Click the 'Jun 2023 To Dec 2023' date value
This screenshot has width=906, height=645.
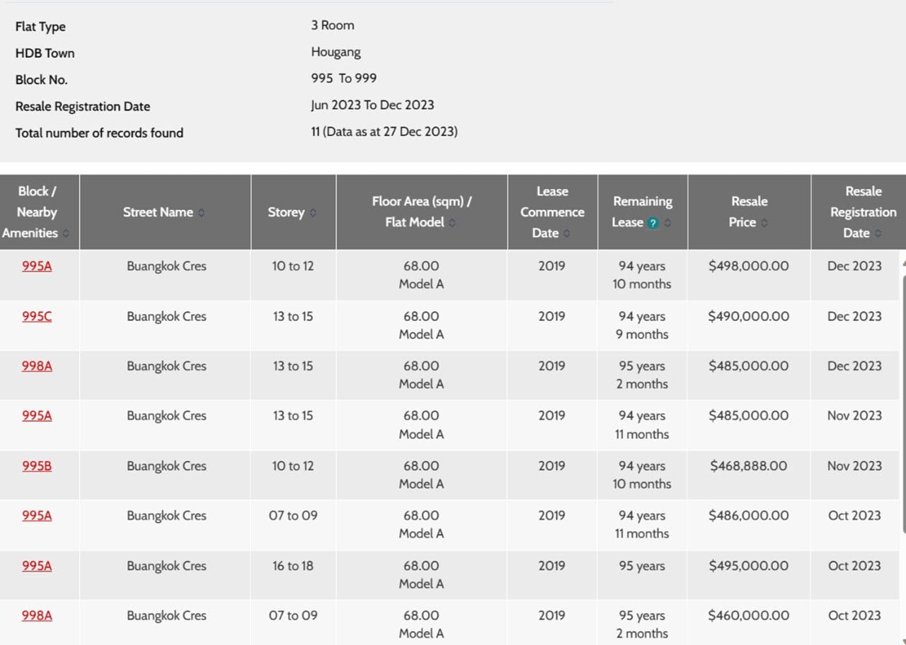(372, 105)
